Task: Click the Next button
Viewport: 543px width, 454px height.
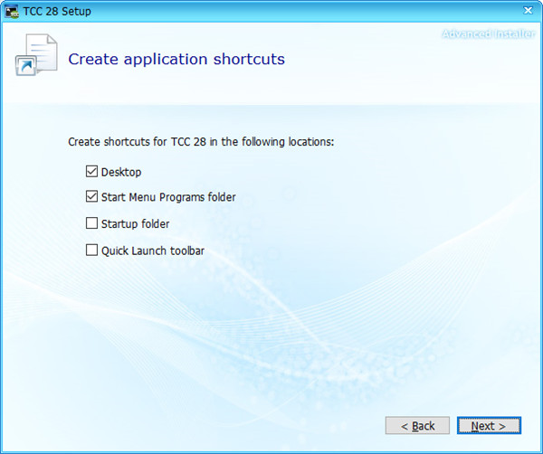Action: (489, 425)
